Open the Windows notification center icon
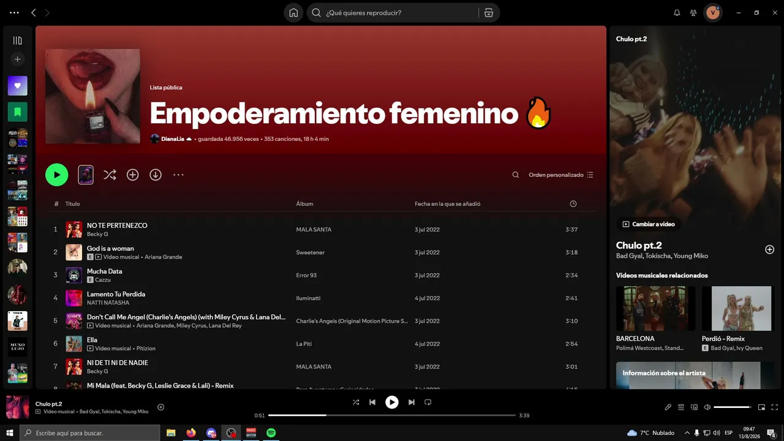Viewport: 784px width, 441px height. click(x=771, y=433)
